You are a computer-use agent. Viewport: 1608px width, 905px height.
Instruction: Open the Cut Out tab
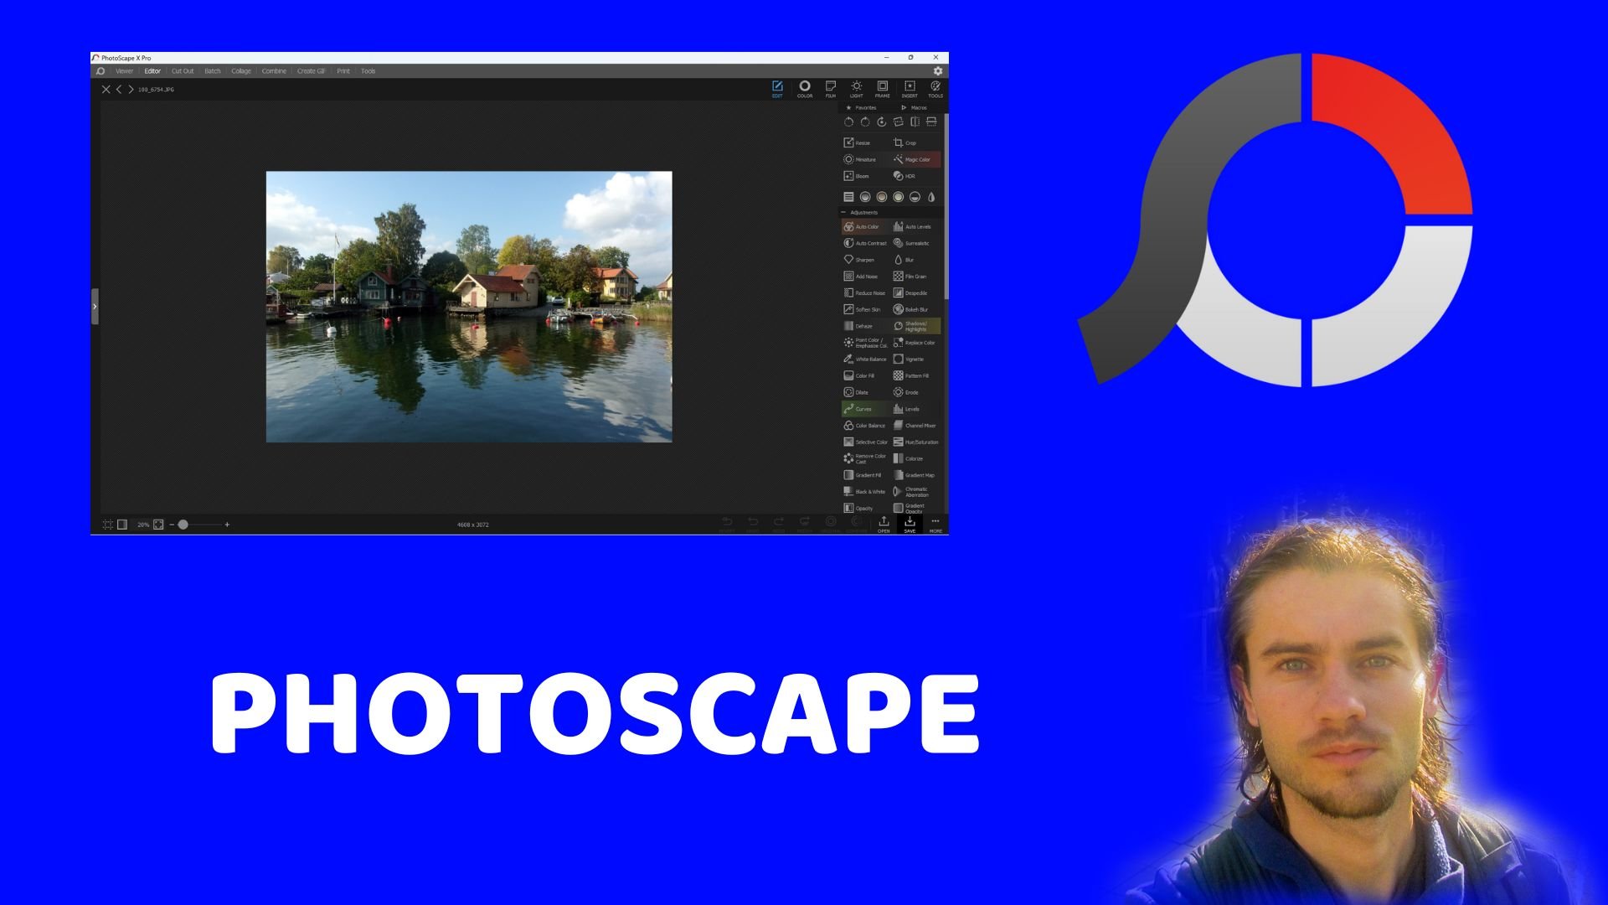183,71
